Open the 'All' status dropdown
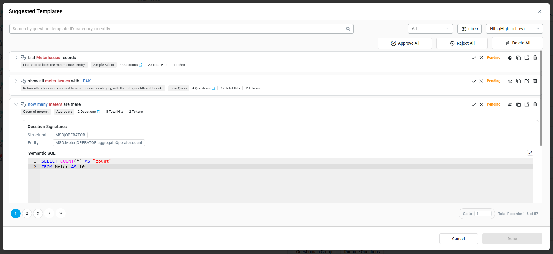 pyautogui.click(x=430, y=29)
